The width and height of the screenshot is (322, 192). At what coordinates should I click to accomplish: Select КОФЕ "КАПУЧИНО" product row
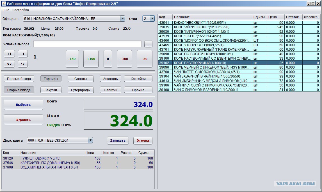[239, 32]
